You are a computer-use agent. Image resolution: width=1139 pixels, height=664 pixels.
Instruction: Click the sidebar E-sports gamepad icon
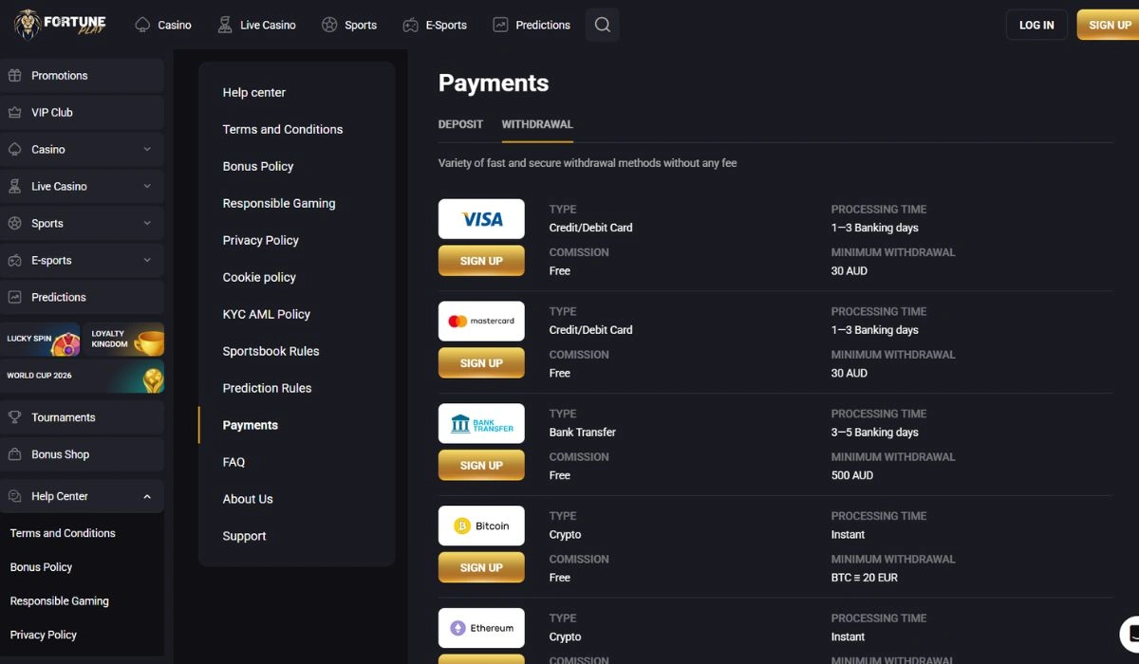[x=14, y=260]
